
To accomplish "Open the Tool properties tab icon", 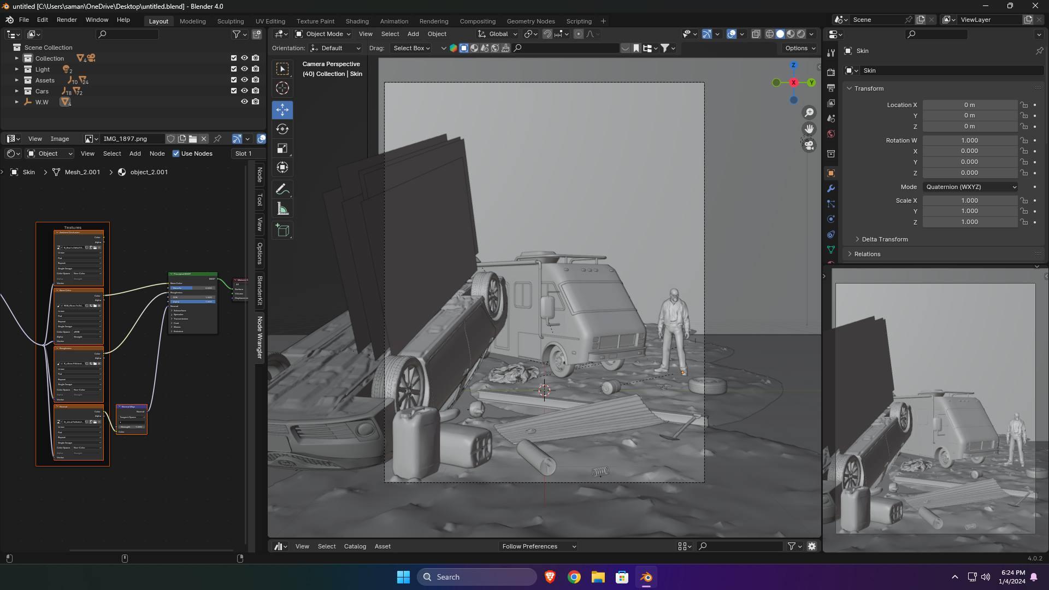I will click(831, 53).
